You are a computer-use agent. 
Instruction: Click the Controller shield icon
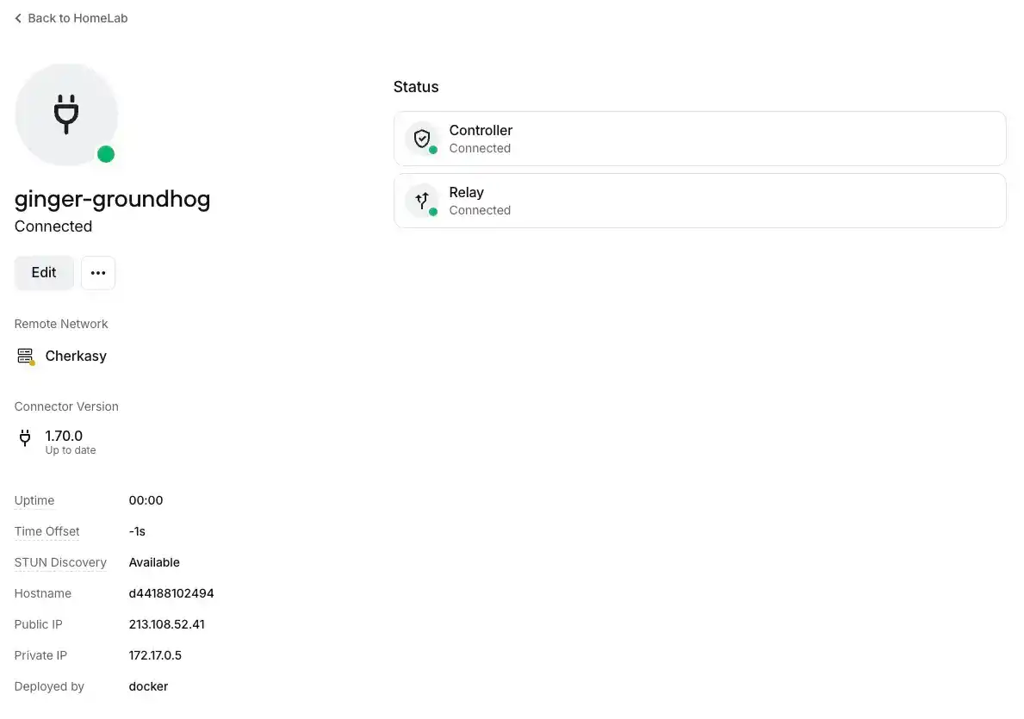422,138
